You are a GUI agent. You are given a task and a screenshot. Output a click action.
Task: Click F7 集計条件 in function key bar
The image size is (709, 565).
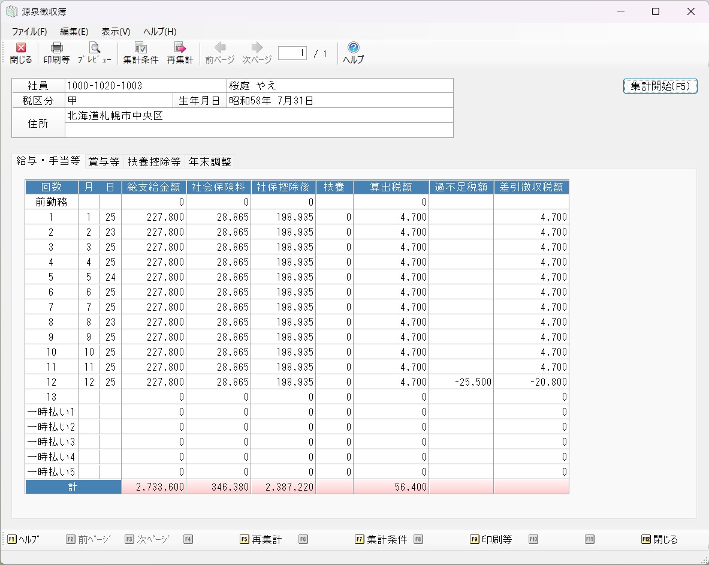pyautogui.click(x=381, y=539)
